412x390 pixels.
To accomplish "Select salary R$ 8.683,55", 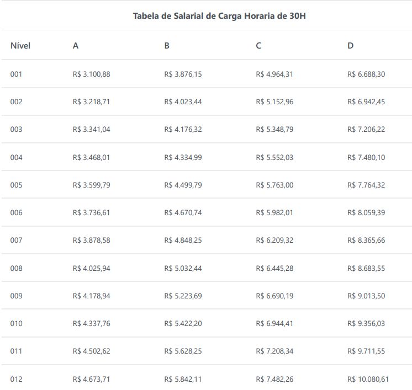I will tap(366, 268).
